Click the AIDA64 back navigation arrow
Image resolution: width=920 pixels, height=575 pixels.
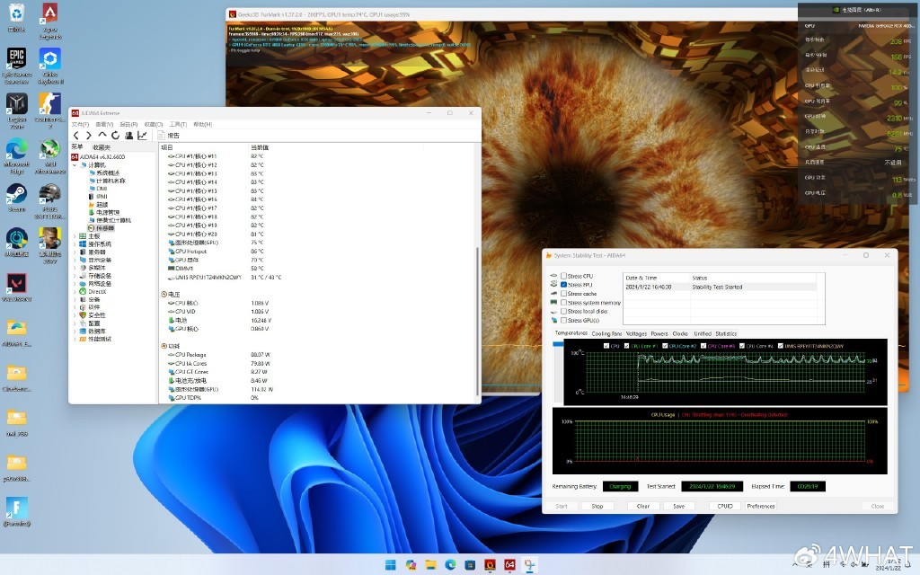(76, 135)
